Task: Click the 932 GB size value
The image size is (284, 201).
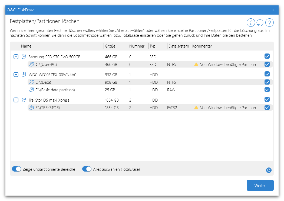Action: coord(111,75)
